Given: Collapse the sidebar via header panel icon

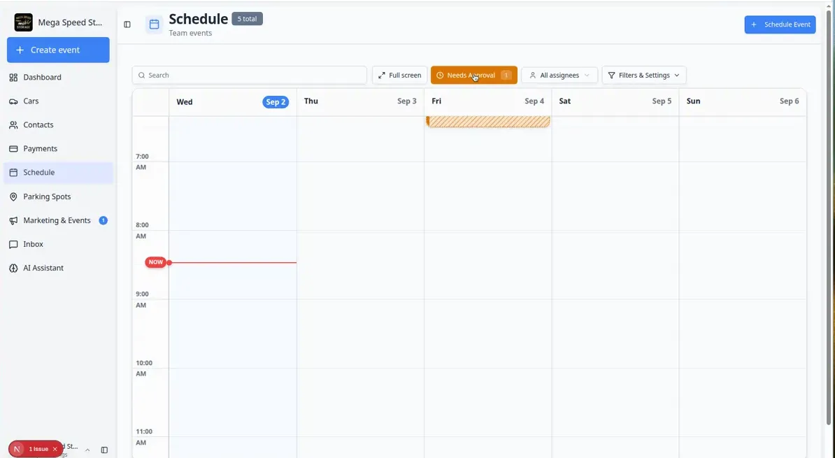Looking at the screenshot, I should [x=127, y=24].
